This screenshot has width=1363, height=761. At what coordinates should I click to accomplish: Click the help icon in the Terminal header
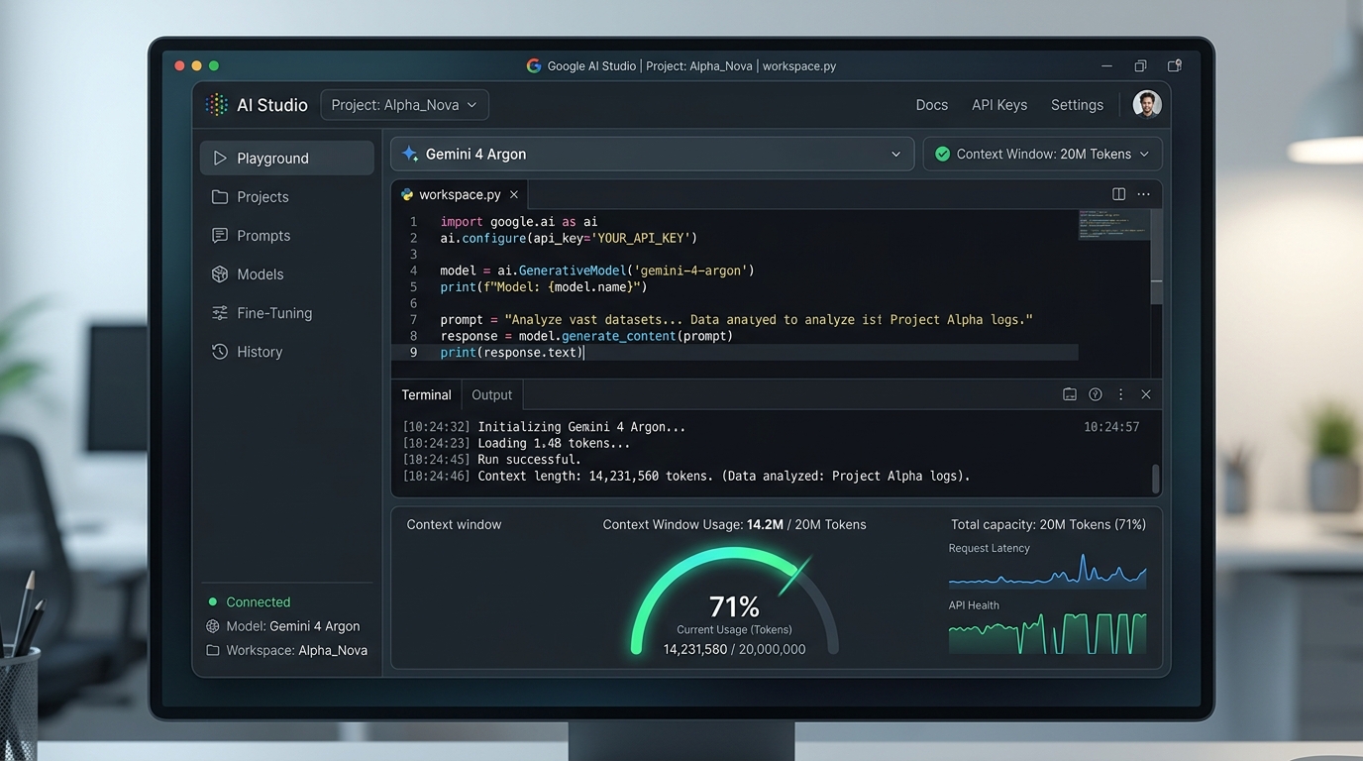pos(1096,394)
